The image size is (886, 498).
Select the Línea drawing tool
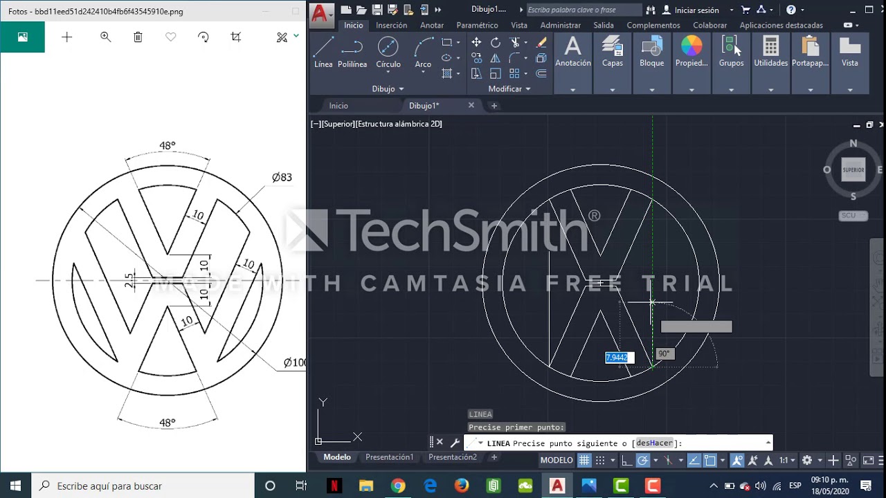(323, 52)
